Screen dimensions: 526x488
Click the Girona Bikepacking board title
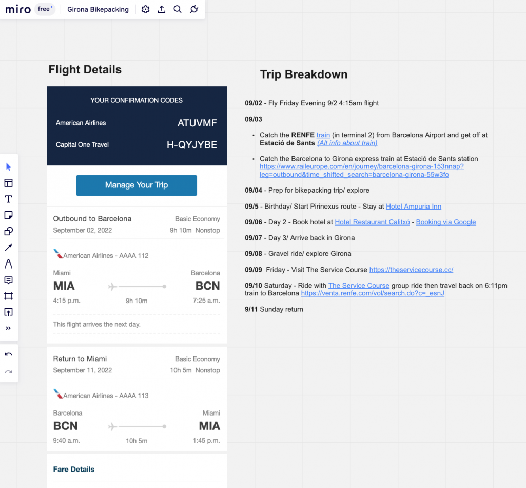(98, 9)
